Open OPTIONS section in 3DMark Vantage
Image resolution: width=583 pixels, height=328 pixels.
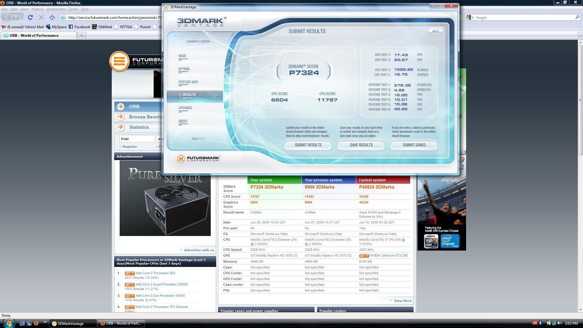[184, 69]
